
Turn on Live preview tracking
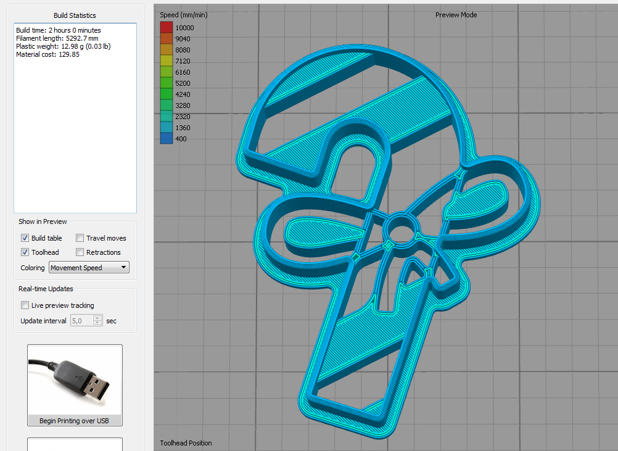tap(25, 305)
